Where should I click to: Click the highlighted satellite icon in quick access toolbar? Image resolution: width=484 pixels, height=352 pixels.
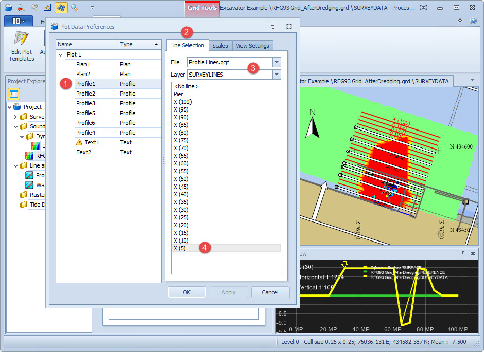tap(61, 8)
